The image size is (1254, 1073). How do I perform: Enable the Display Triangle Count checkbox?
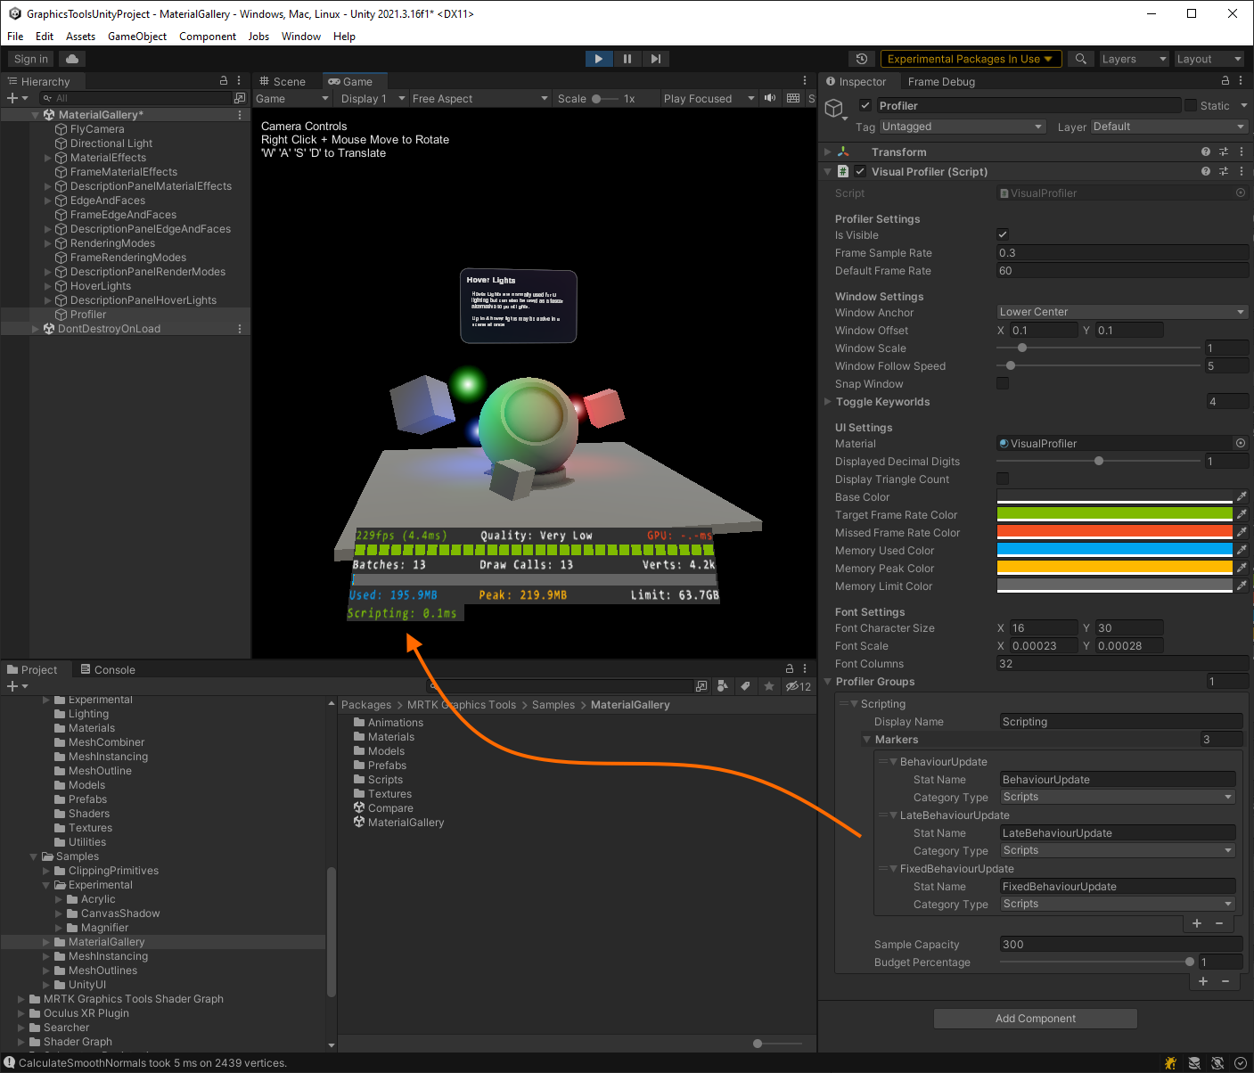1003,479
